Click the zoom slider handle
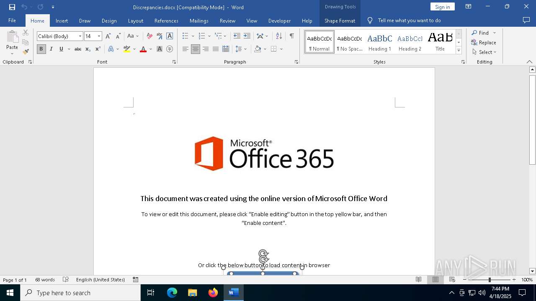This screenshot has width=536, height=301. (490, 280)
